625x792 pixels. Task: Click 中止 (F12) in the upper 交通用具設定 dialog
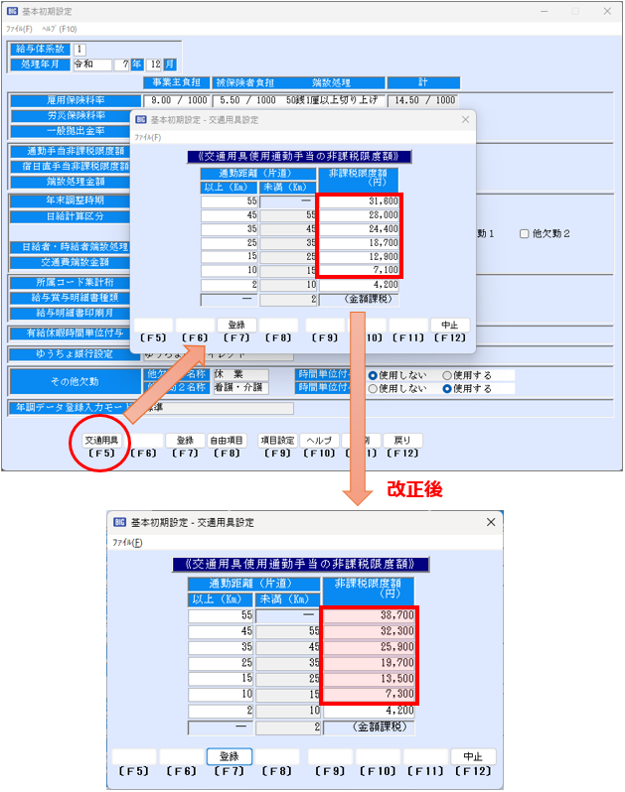tap(449, 325)
